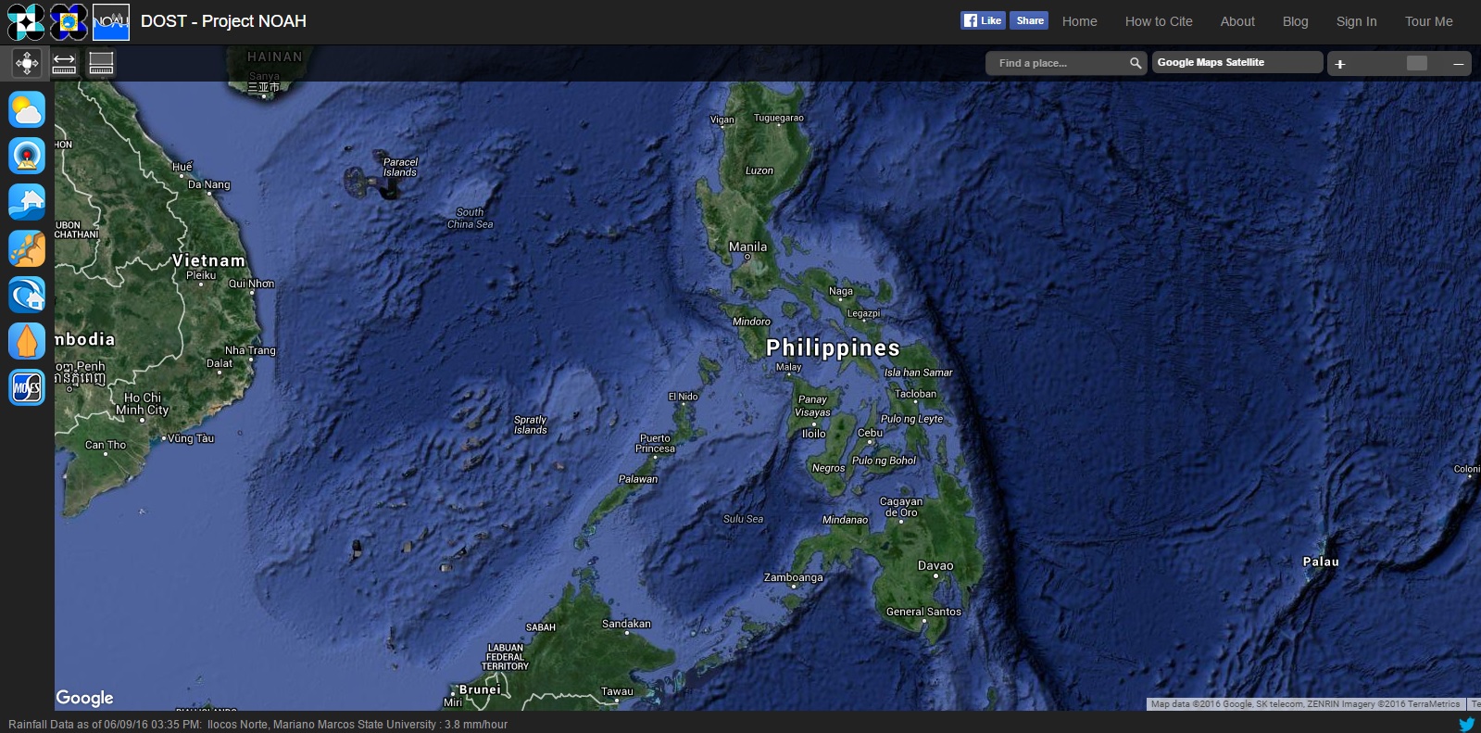The height and width of the screenshot is (733, 1481).
Task: Open the orange arrowhead sidebar icon
Action: tap(27, 341)
